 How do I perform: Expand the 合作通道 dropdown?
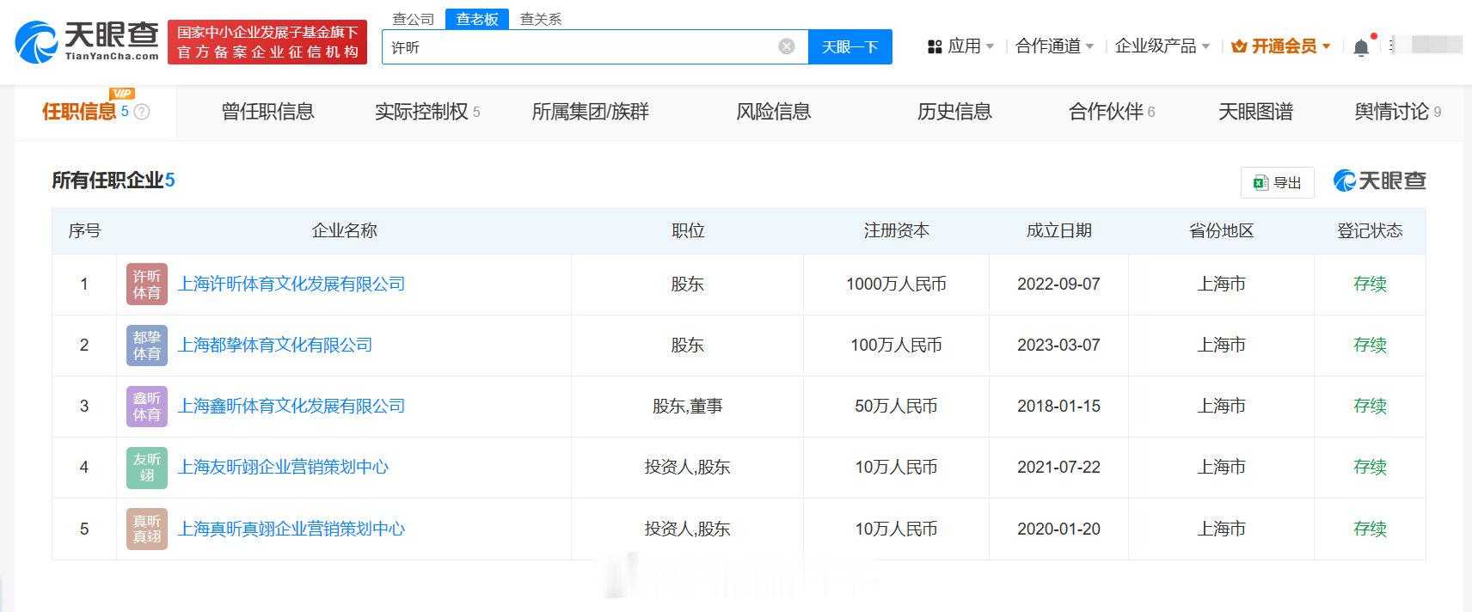[1055, 46]
